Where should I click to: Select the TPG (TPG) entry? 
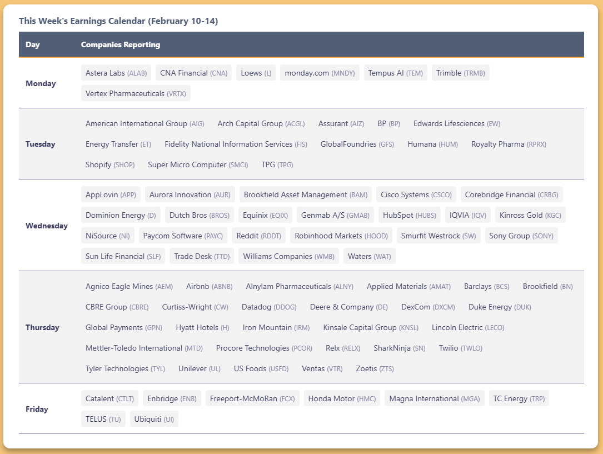pyautogui.click(x=277, y=165)
